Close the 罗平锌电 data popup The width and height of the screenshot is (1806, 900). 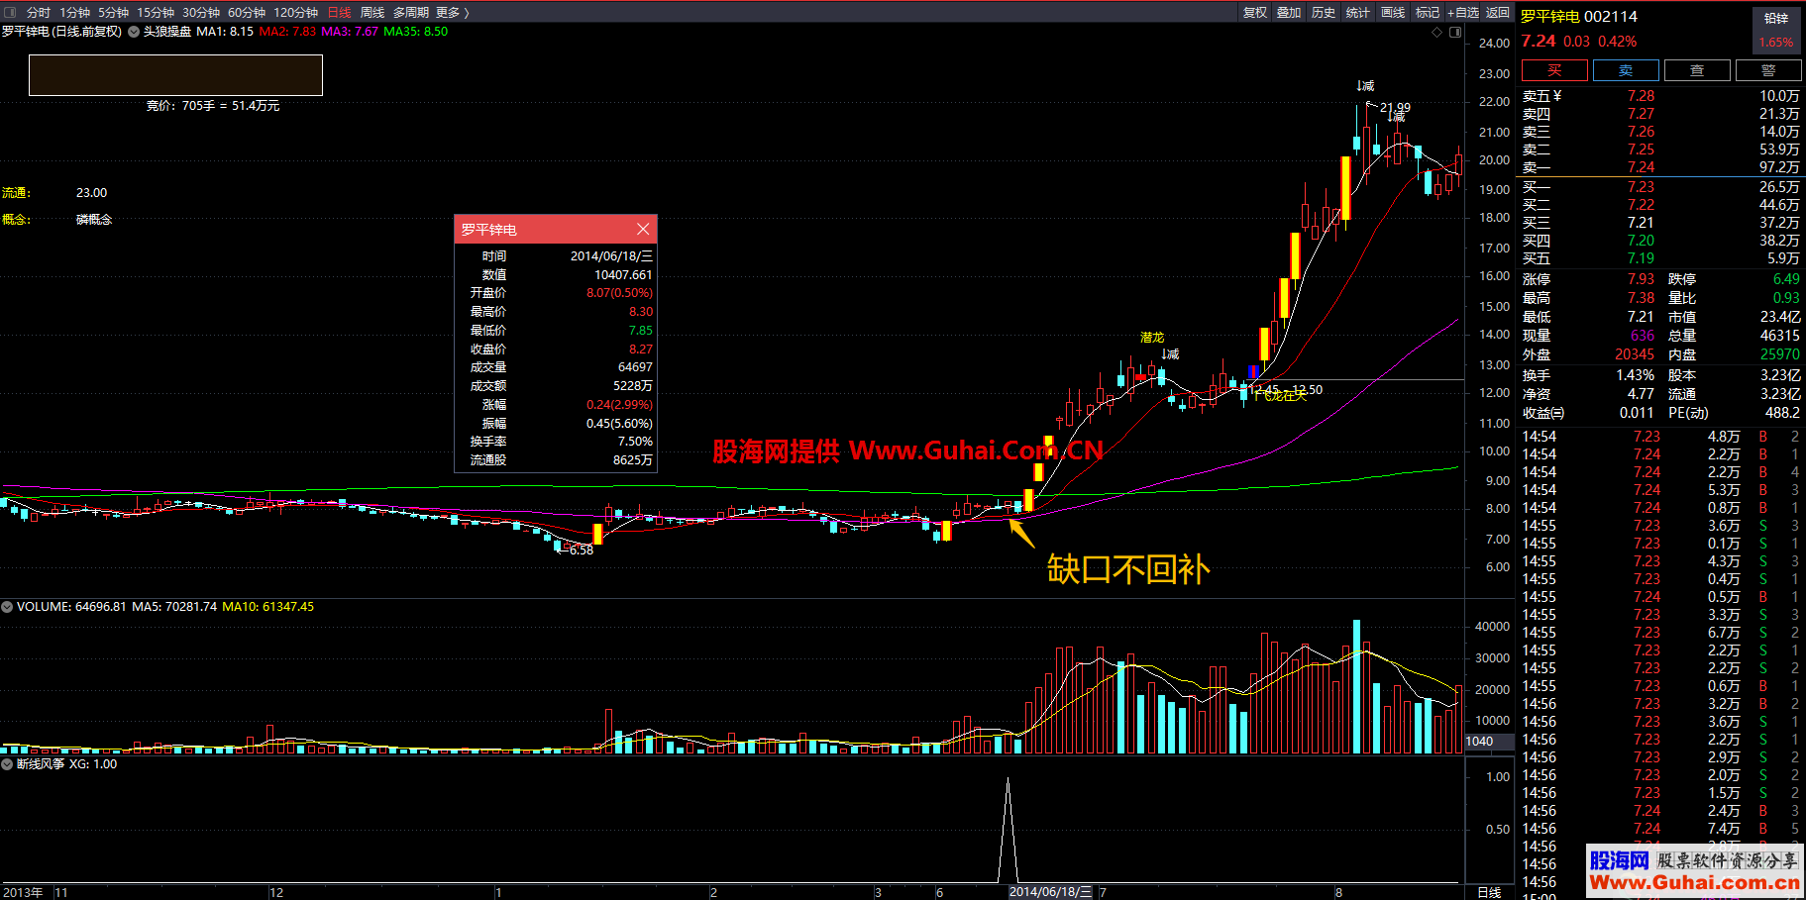(643, 229)
